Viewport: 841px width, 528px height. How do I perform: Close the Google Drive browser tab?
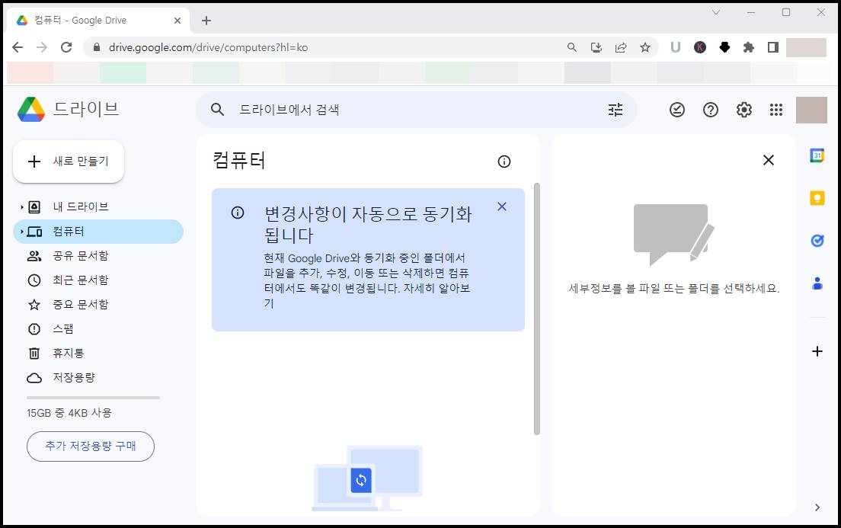coord(177,21)
